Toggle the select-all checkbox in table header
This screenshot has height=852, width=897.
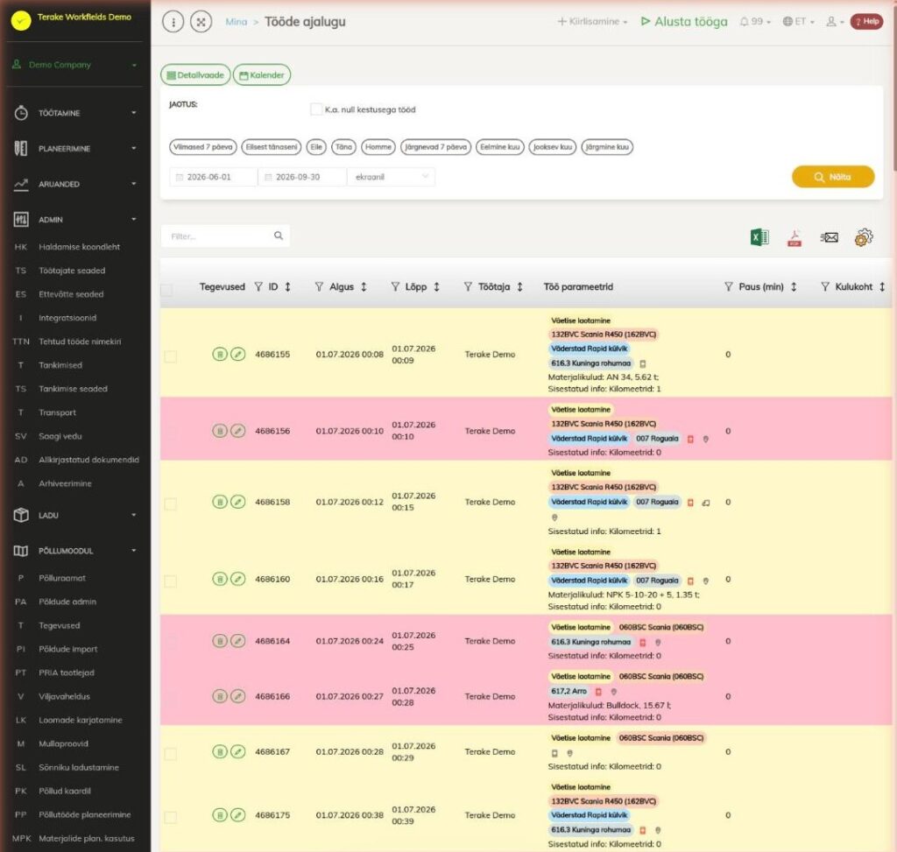point(166,291)
